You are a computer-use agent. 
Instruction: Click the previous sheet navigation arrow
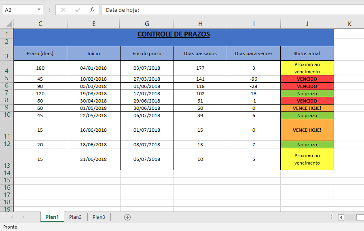point(12,217)
